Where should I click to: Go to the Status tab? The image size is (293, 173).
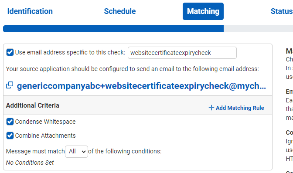pos(282,11)
